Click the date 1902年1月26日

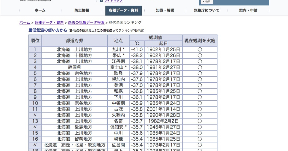[x=164, y=56]
